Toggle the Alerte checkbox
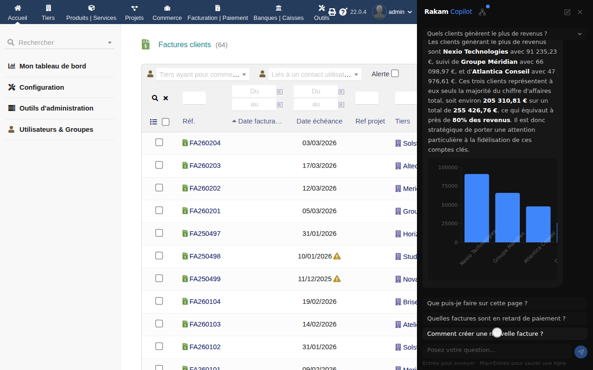 click(x=395, y=74)
